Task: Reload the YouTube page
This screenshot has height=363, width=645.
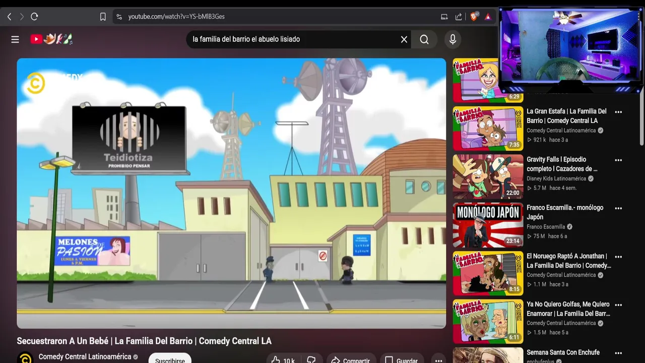Action: click(x=34, y=17)
